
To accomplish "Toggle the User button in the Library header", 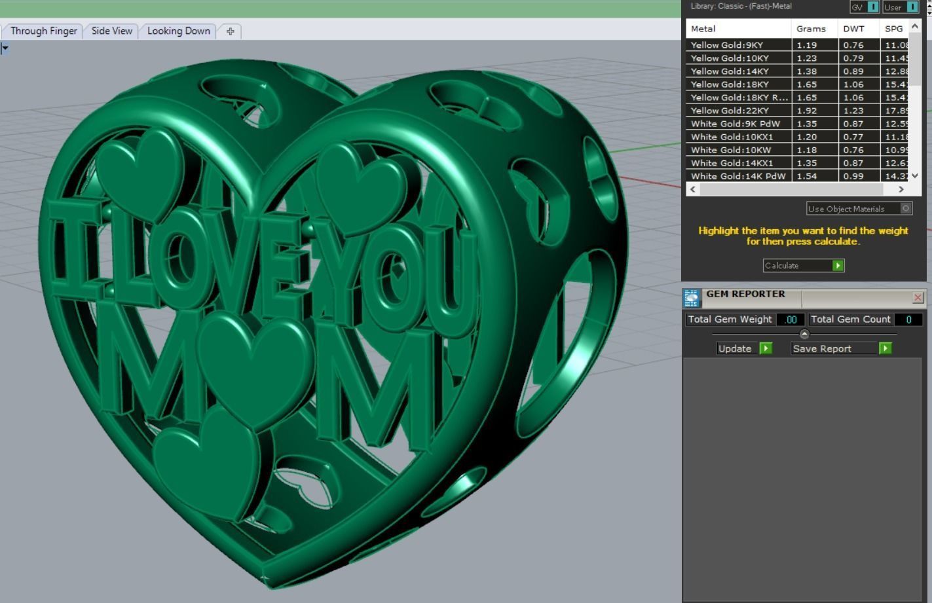I will [x=916, y=7].
